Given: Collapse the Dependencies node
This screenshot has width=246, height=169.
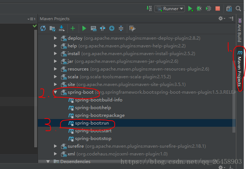Looking at the screenshot, I should click(48, 162).
